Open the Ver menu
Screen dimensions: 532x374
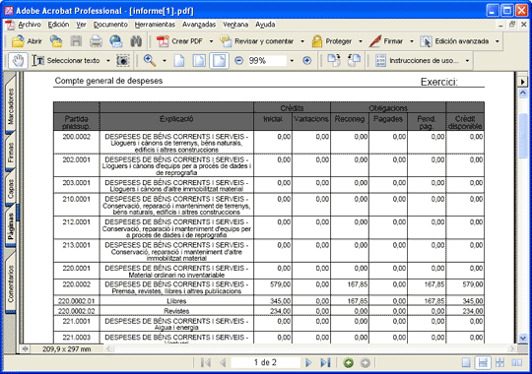[x=81, y=25]
